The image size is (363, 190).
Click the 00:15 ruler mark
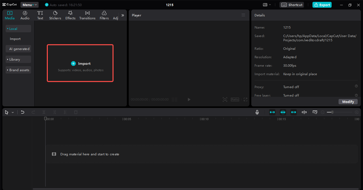click(x=282, y=119)
